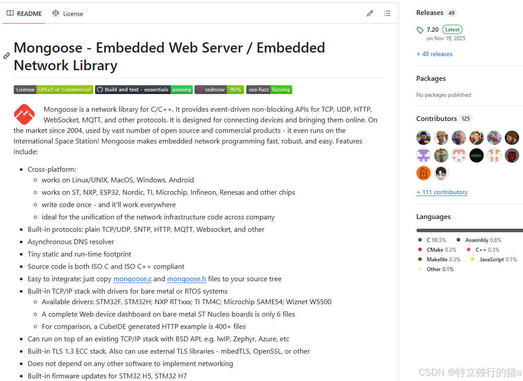Open the first contributor avatar in the top row

[x=424, y=138]
